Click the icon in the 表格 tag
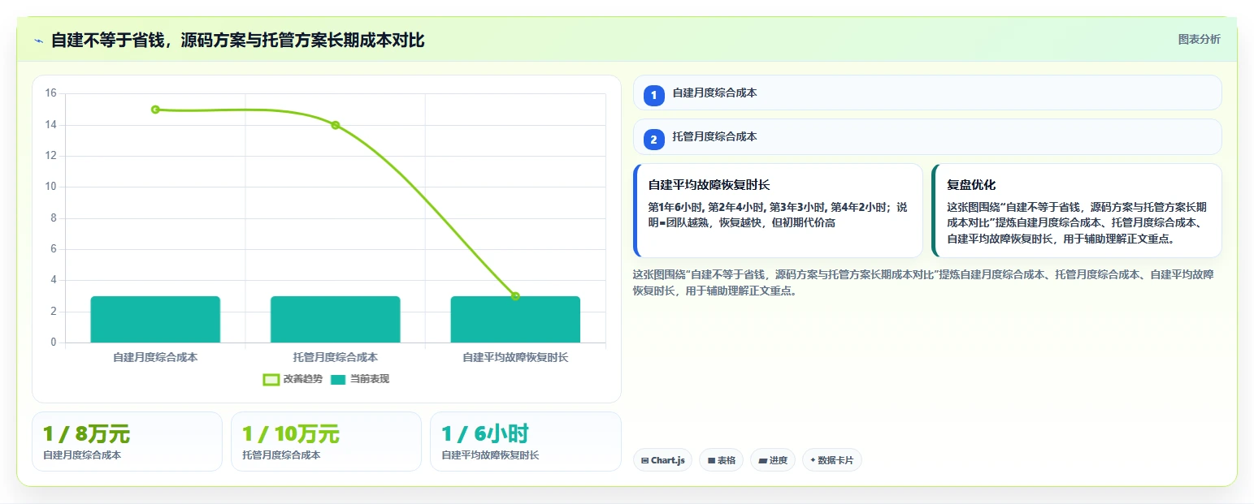 pos(711,460)
